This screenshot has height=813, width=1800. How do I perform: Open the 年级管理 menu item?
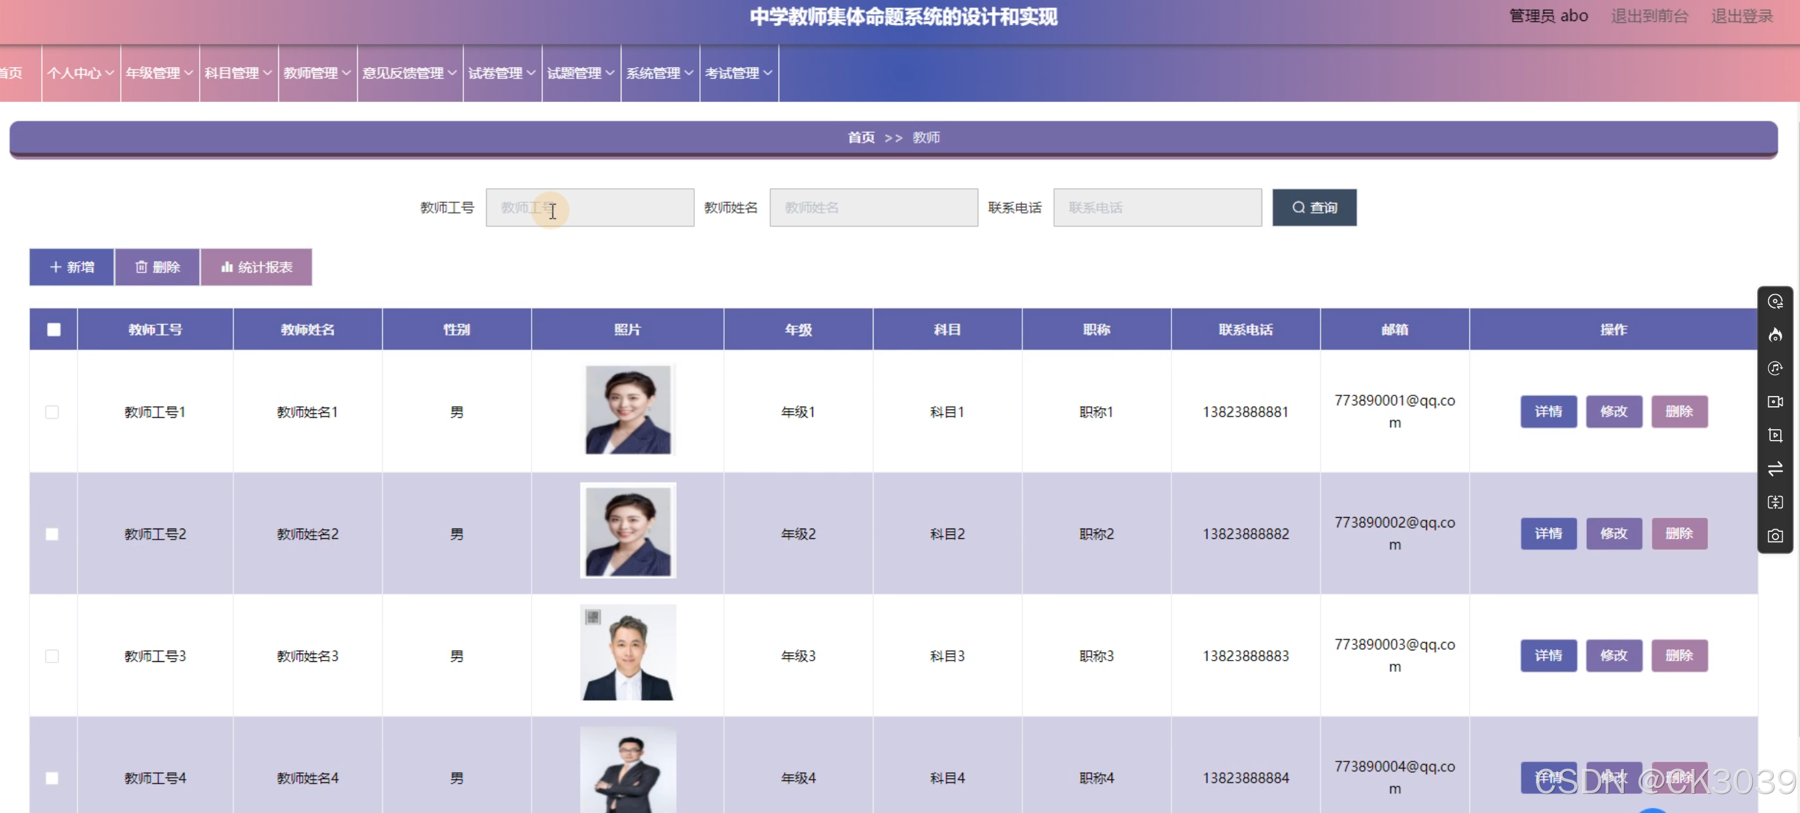coord(160,73)
